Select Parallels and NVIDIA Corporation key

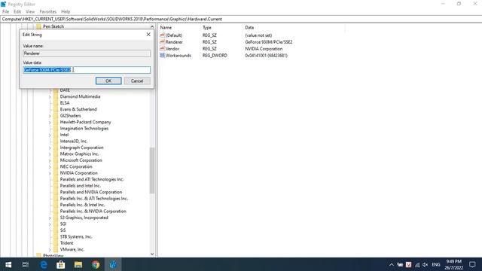91,192
